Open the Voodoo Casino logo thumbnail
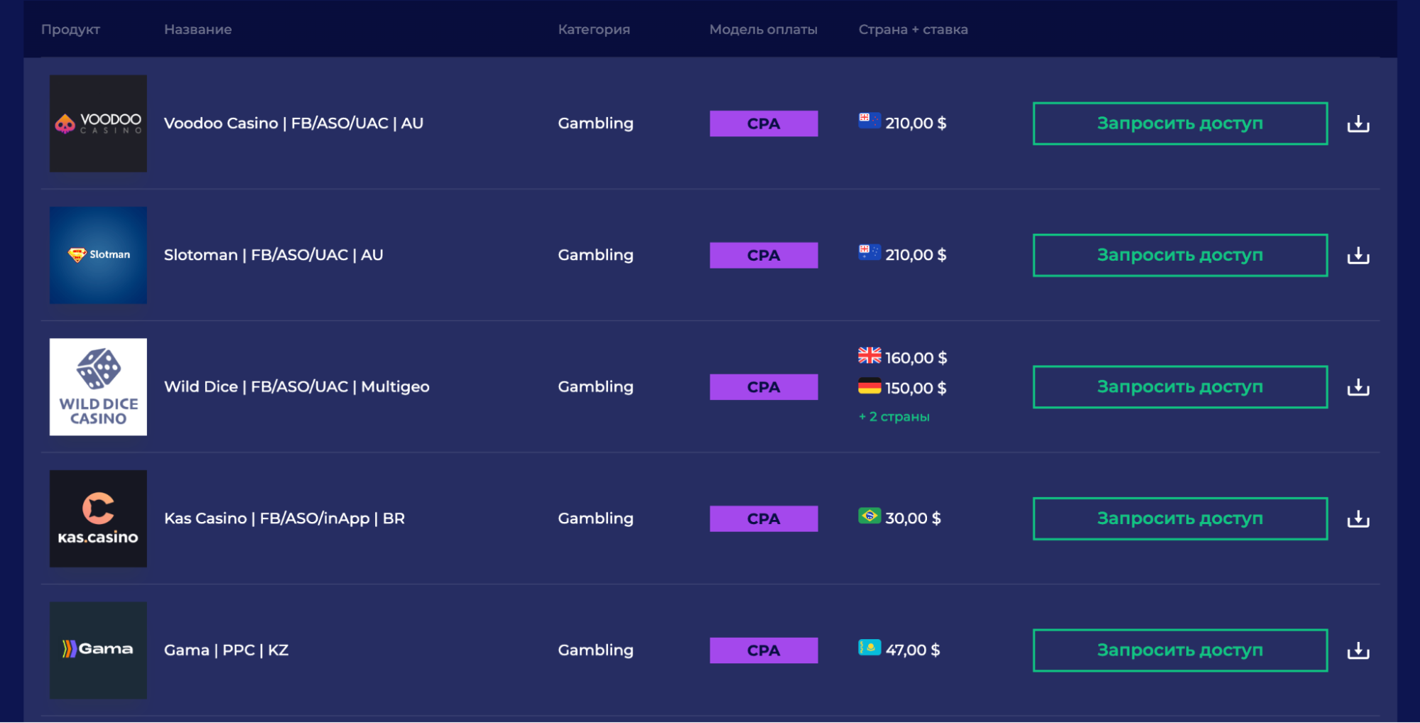 coord(98,124)
